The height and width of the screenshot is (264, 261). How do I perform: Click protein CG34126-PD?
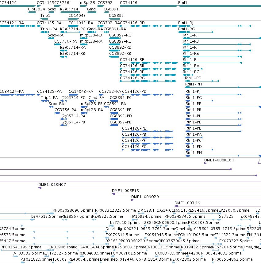pos(134,92)
